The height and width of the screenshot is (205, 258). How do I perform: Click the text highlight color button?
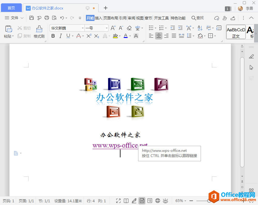(x=115, y=36)
